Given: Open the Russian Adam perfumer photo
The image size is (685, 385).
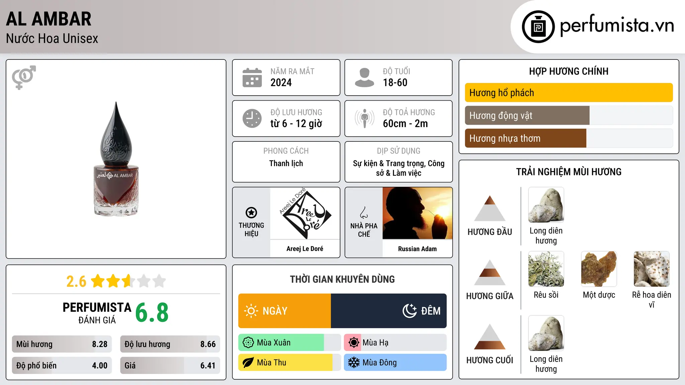Looking at the screenshot, I should [x=417, y=213].
